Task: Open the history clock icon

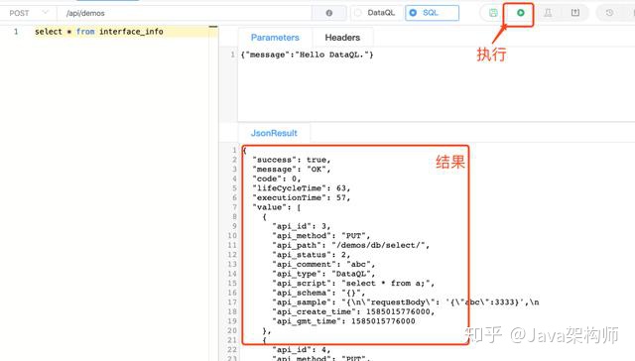Action: click(x=609, y=13)
